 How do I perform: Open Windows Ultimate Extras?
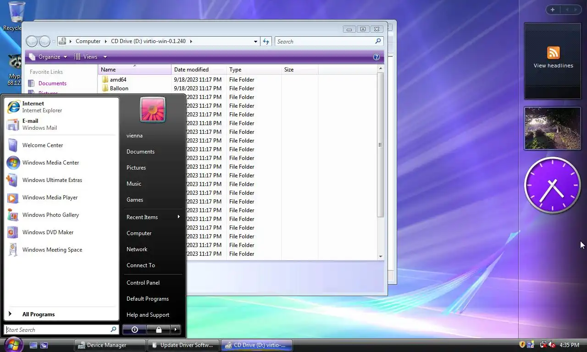(x=61, y=180)
